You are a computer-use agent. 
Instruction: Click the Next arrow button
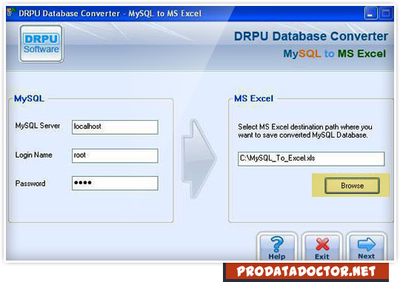pos(367,247)
